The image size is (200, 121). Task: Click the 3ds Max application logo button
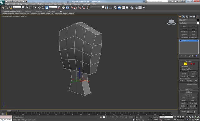[2, 2]
